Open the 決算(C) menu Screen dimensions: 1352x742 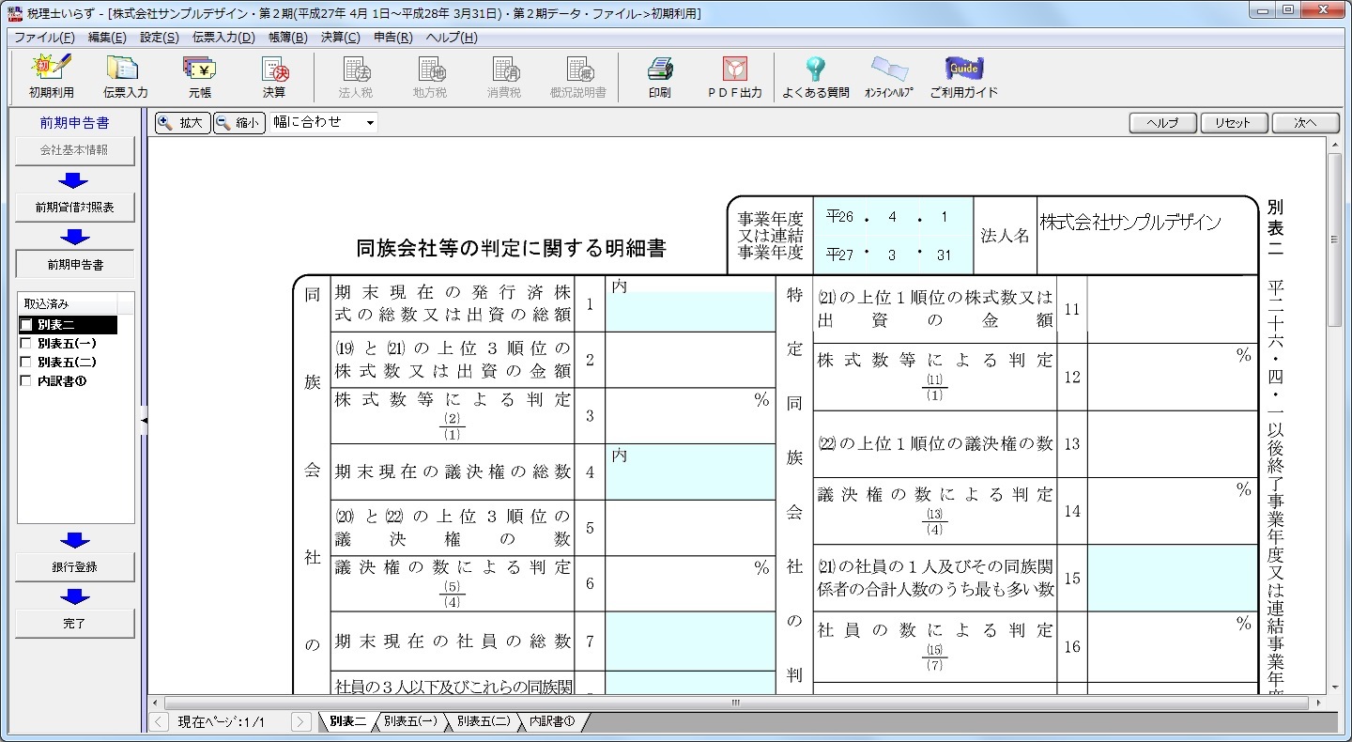click(340, 38)
